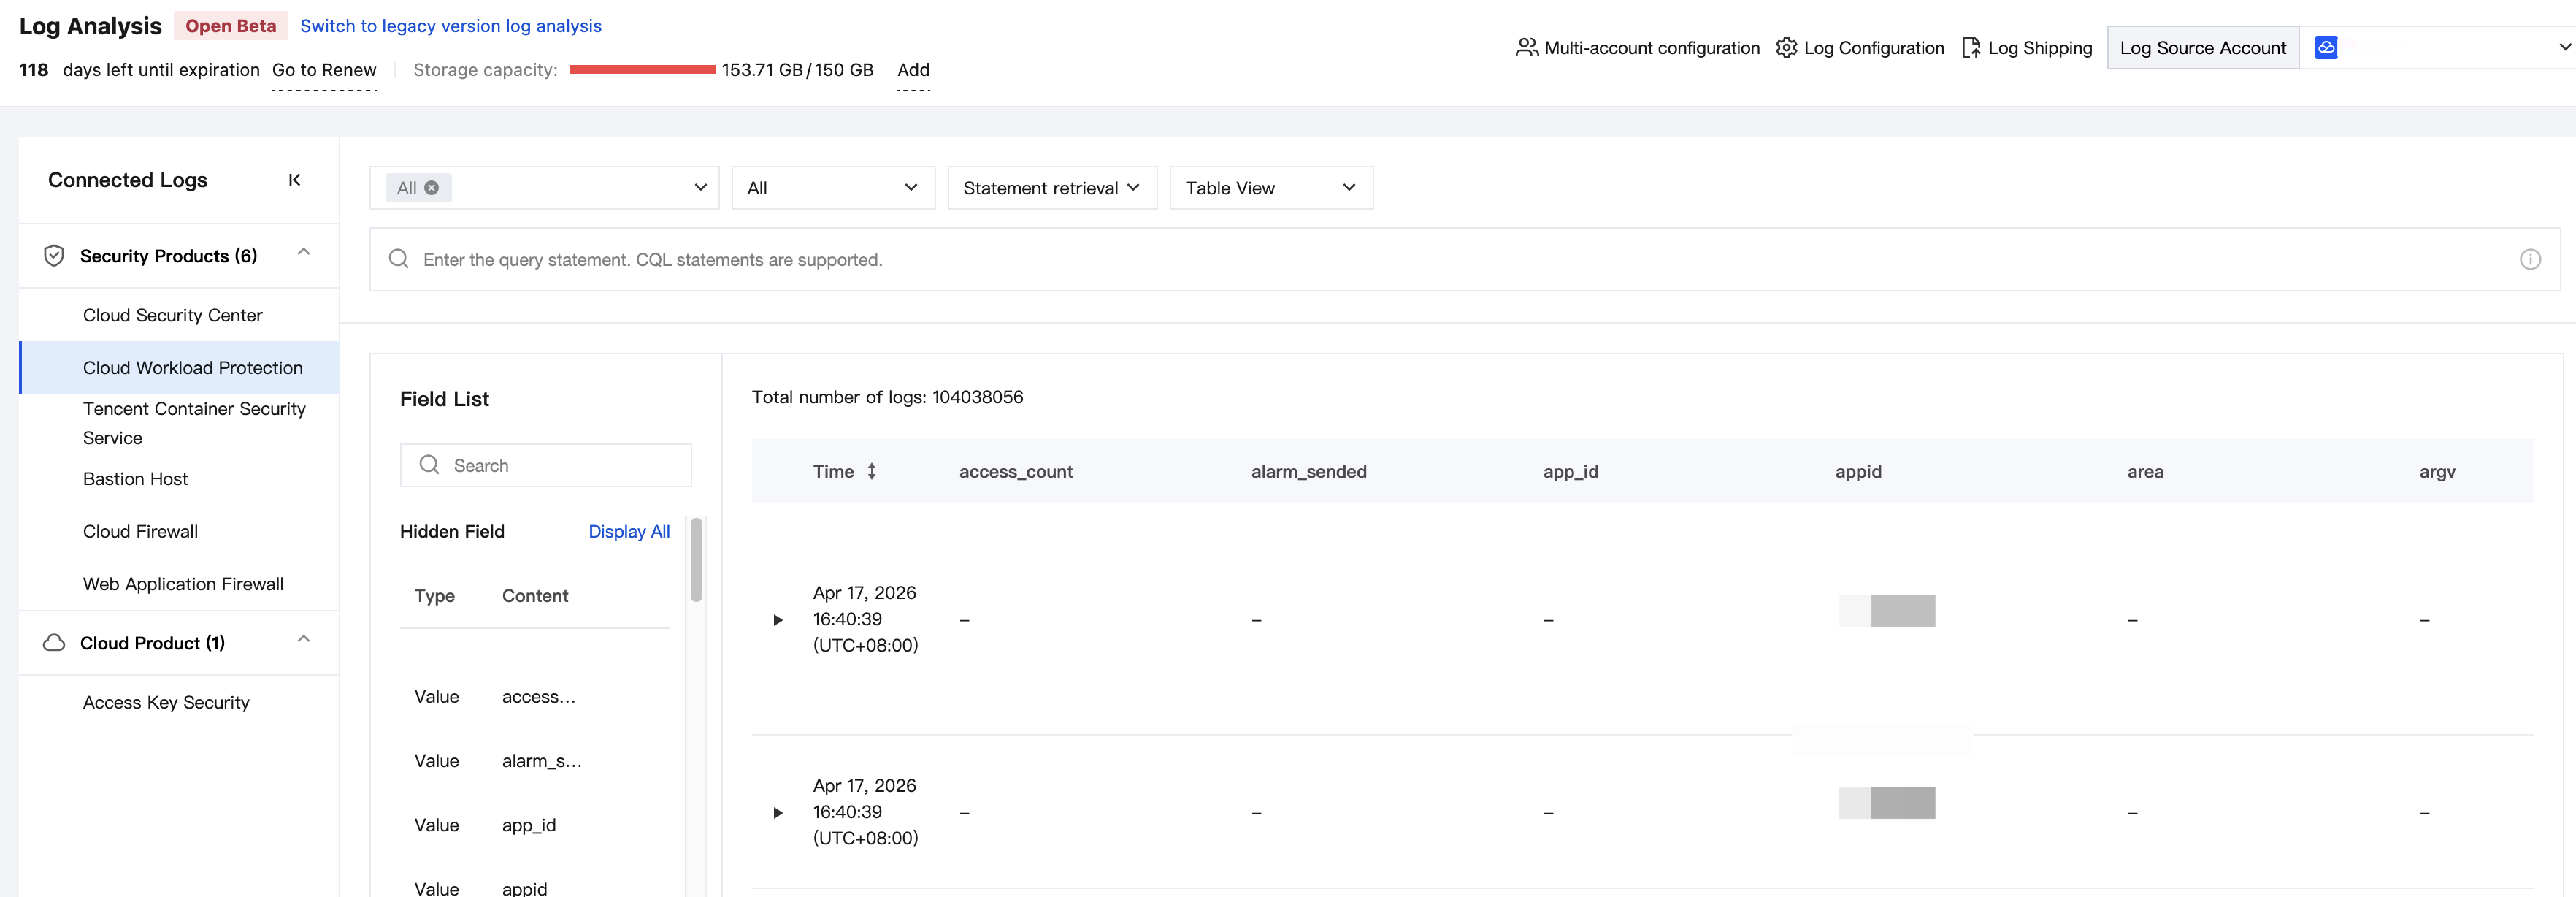This screenshot has width=2576, height=897.
Task: Open the Table View dropdown
Action: [x=1271, y=188]
